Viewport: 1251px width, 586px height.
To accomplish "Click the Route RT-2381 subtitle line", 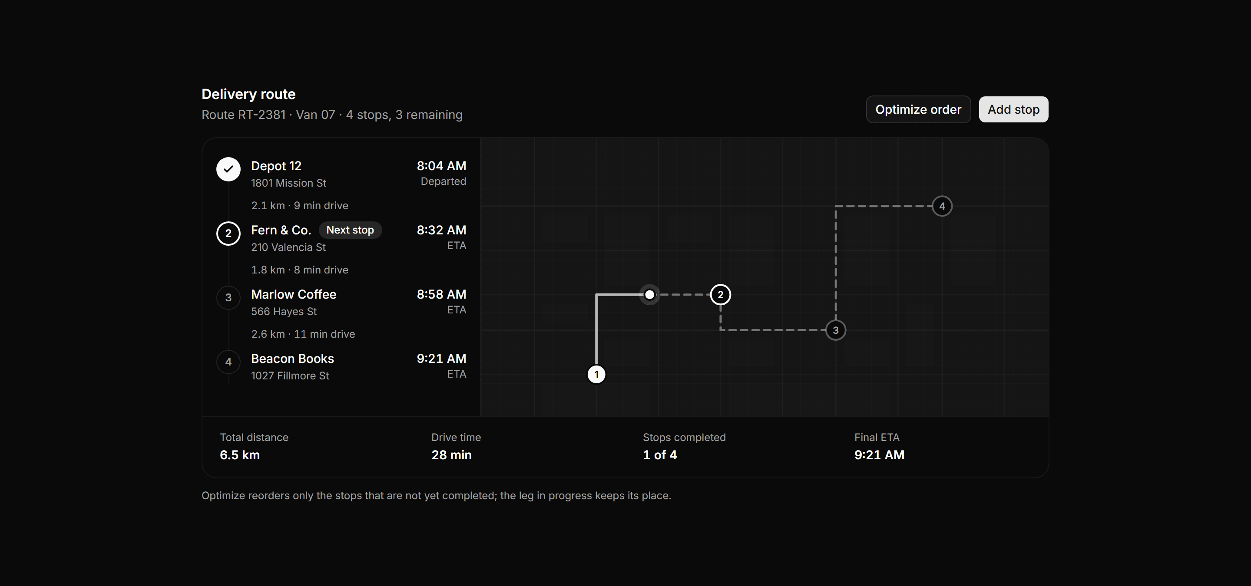I will pos(332,115).
